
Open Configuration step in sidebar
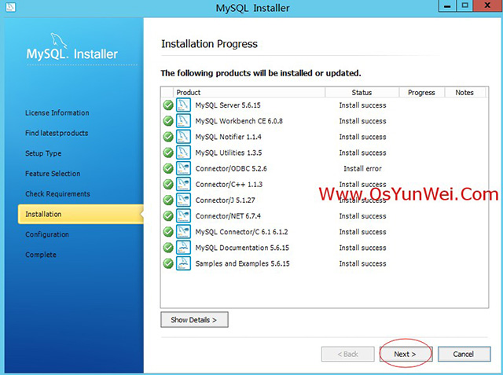click(47, 234)
